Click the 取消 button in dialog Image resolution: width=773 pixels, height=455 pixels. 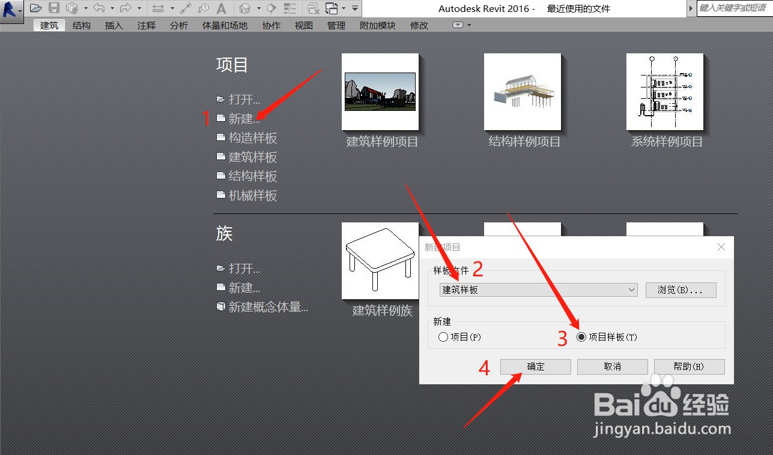point(612,366)
